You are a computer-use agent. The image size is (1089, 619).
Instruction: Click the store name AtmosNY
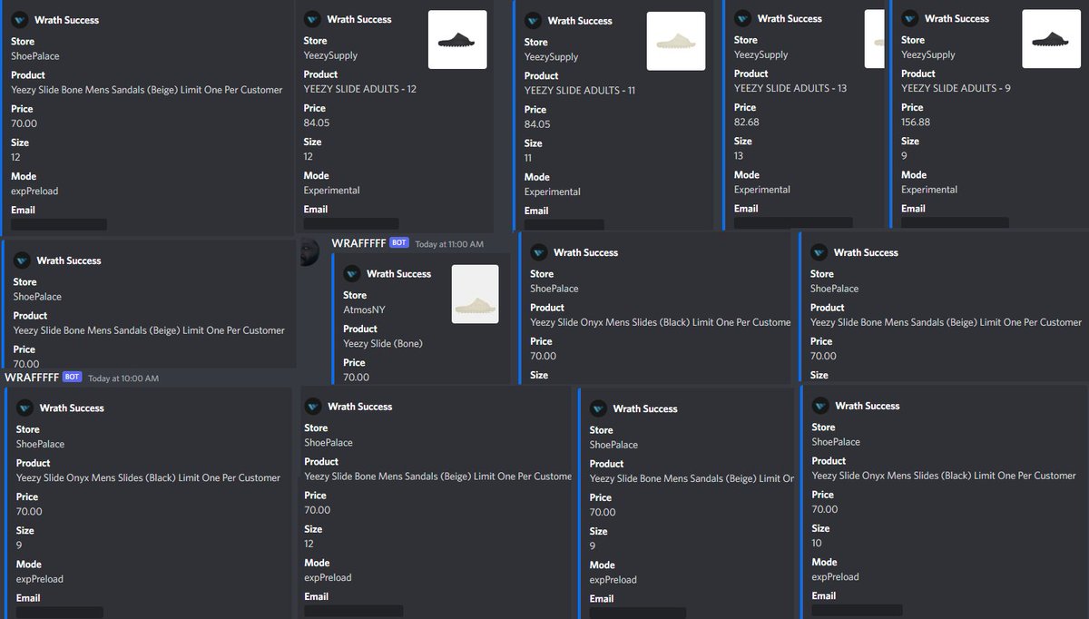pos(364,309)
